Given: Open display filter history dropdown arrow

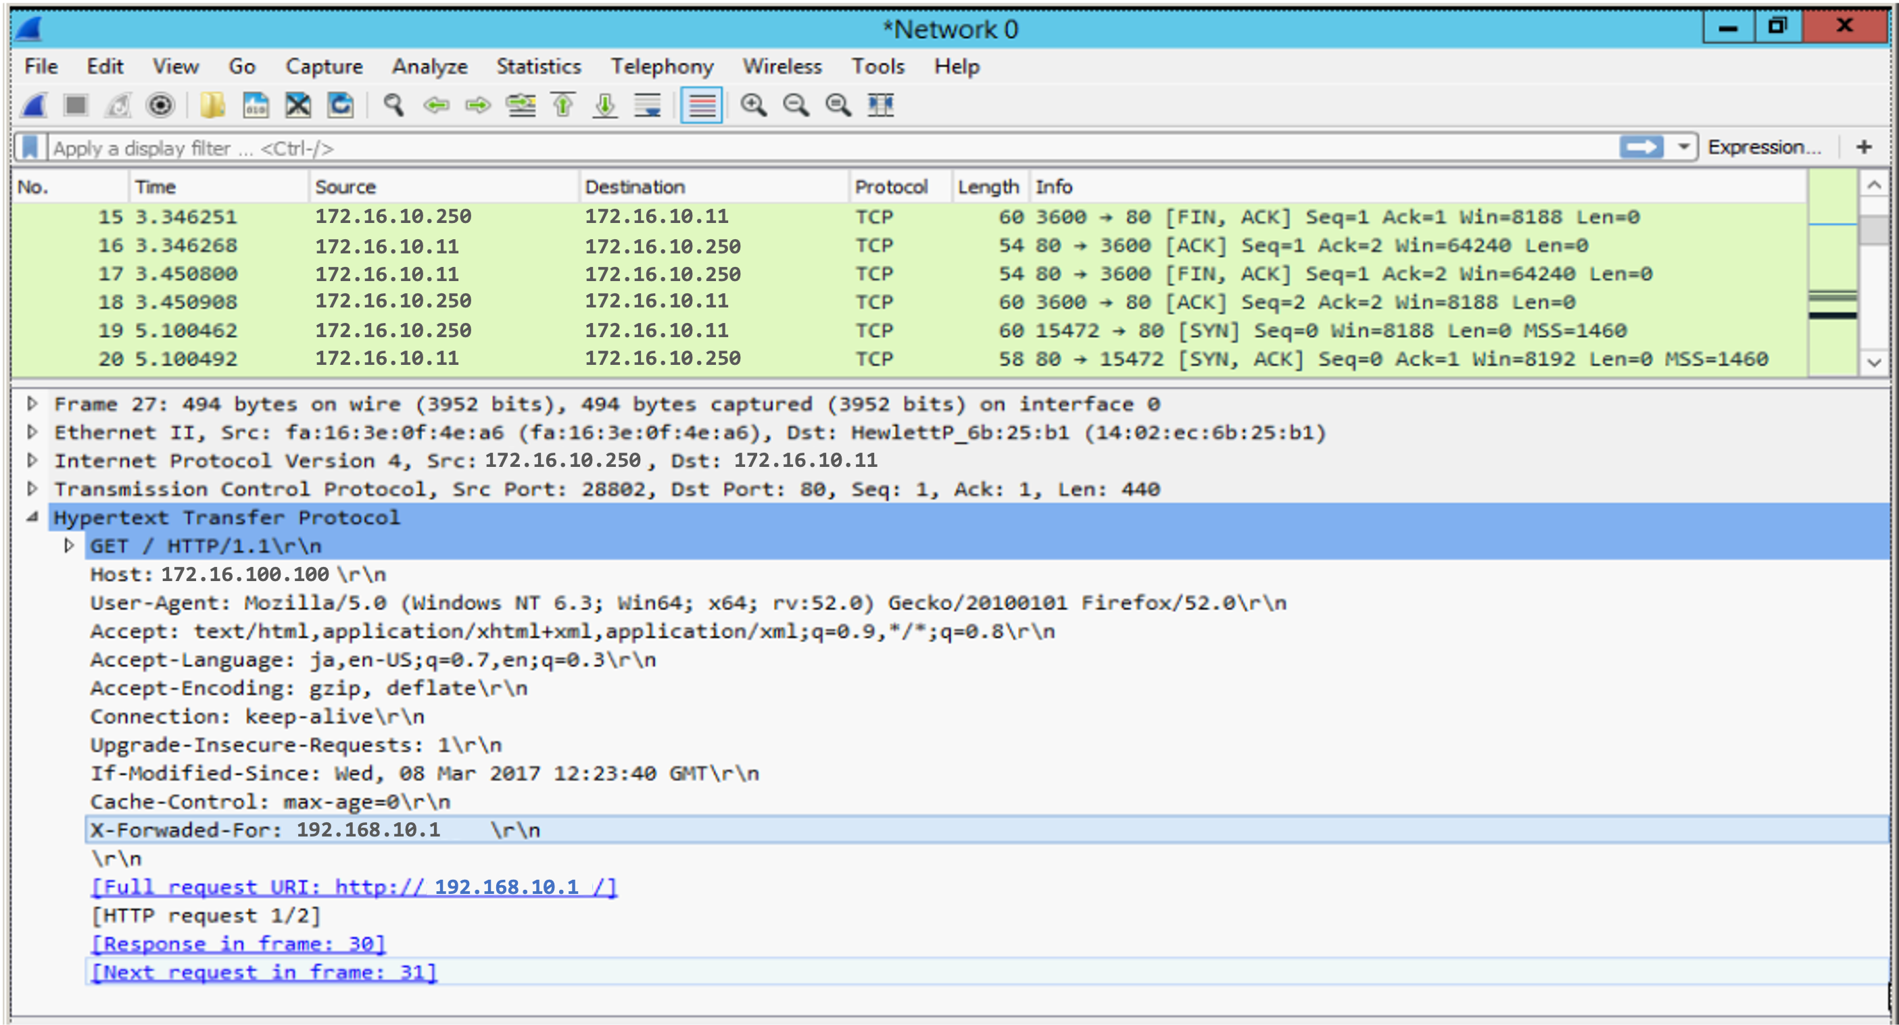Looking at the screenshot, I should tap(1683, 147).
